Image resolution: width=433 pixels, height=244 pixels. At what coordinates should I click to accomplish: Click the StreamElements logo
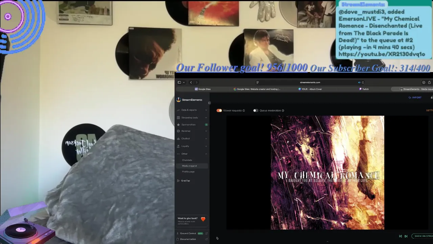click(189, 100)
